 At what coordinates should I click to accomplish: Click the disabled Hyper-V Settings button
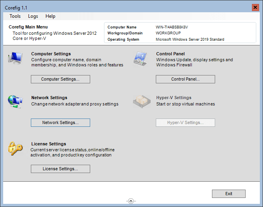(x=185, y=122)
